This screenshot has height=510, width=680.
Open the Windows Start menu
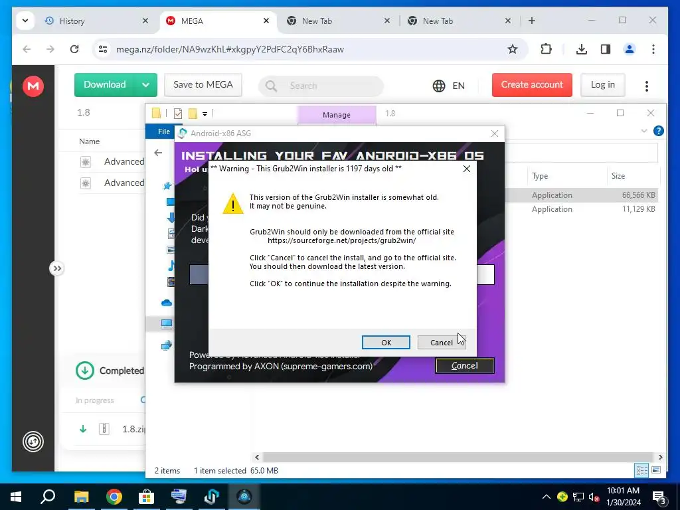coord(16,497)
